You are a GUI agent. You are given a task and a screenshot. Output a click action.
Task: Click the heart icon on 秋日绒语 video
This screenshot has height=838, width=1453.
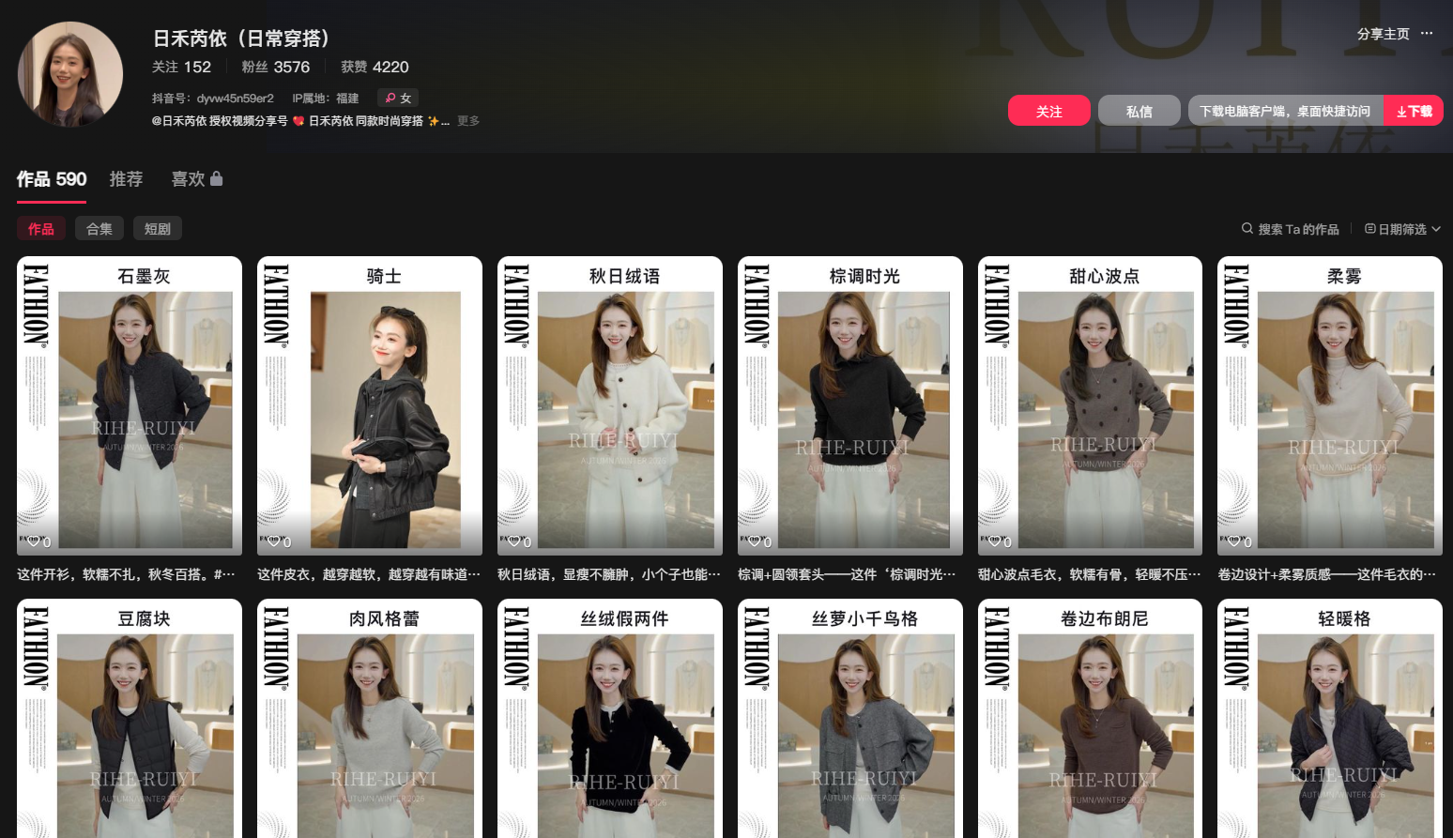coord(514,541)
